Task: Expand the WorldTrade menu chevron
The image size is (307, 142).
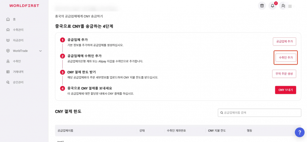Action: 40,51
